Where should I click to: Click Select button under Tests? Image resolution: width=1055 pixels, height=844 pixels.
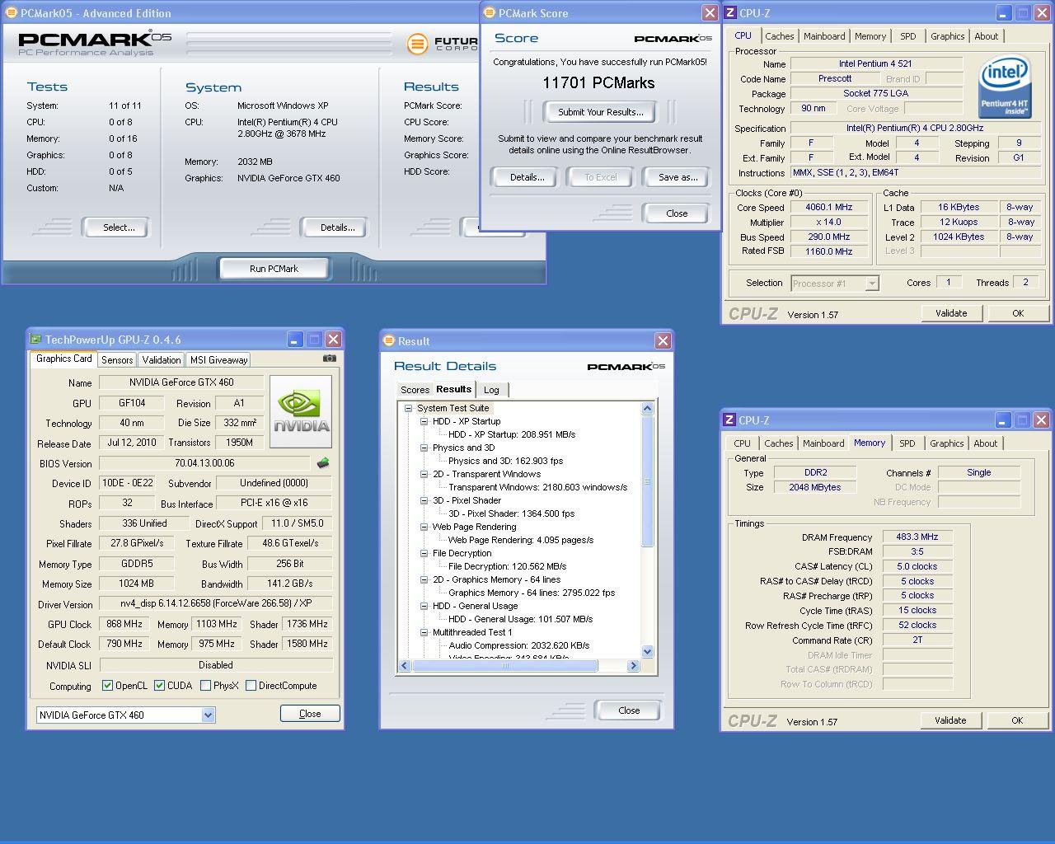pyautogui.click(x=119, y=227)
